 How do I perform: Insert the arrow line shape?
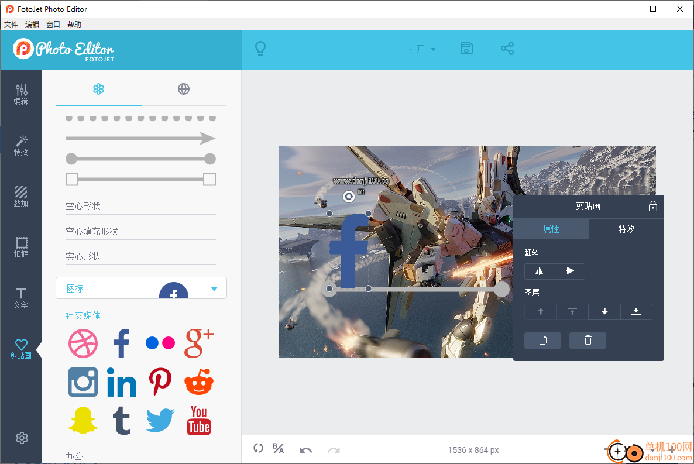coord(141,138)
